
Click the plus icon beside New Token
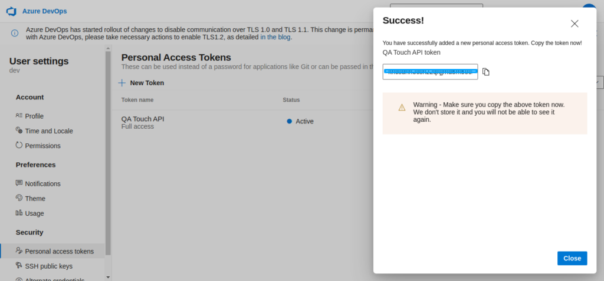tap(122, 83)
